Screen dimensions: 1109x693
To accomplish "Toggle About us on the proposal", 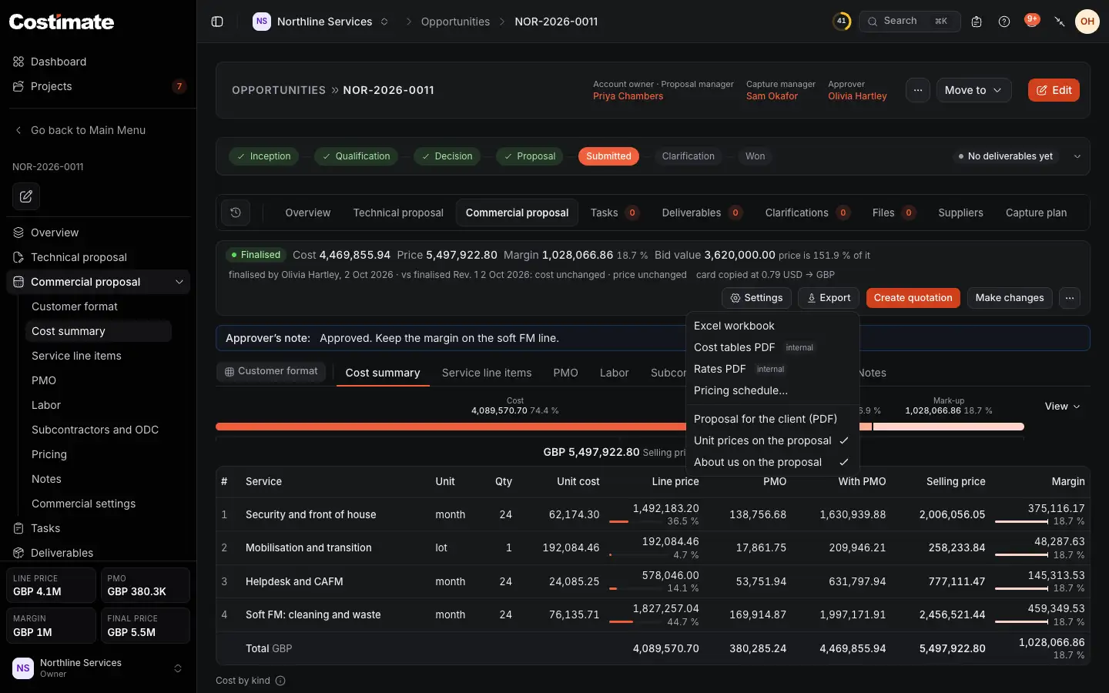I will point(772,462).
